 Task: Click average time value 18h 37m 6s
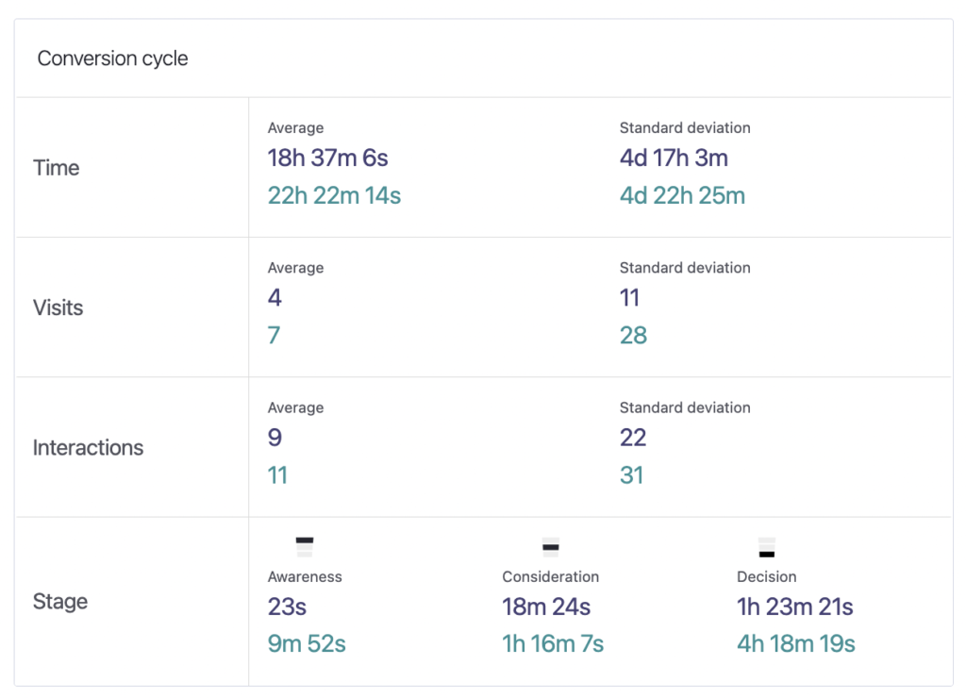coord(328,158)
